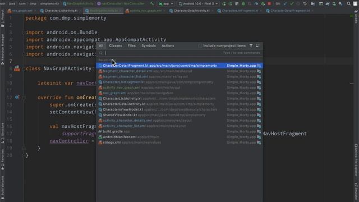Select CharacterDetailFragment.kt in recent files
359x202 pixels.
[179, 66]
